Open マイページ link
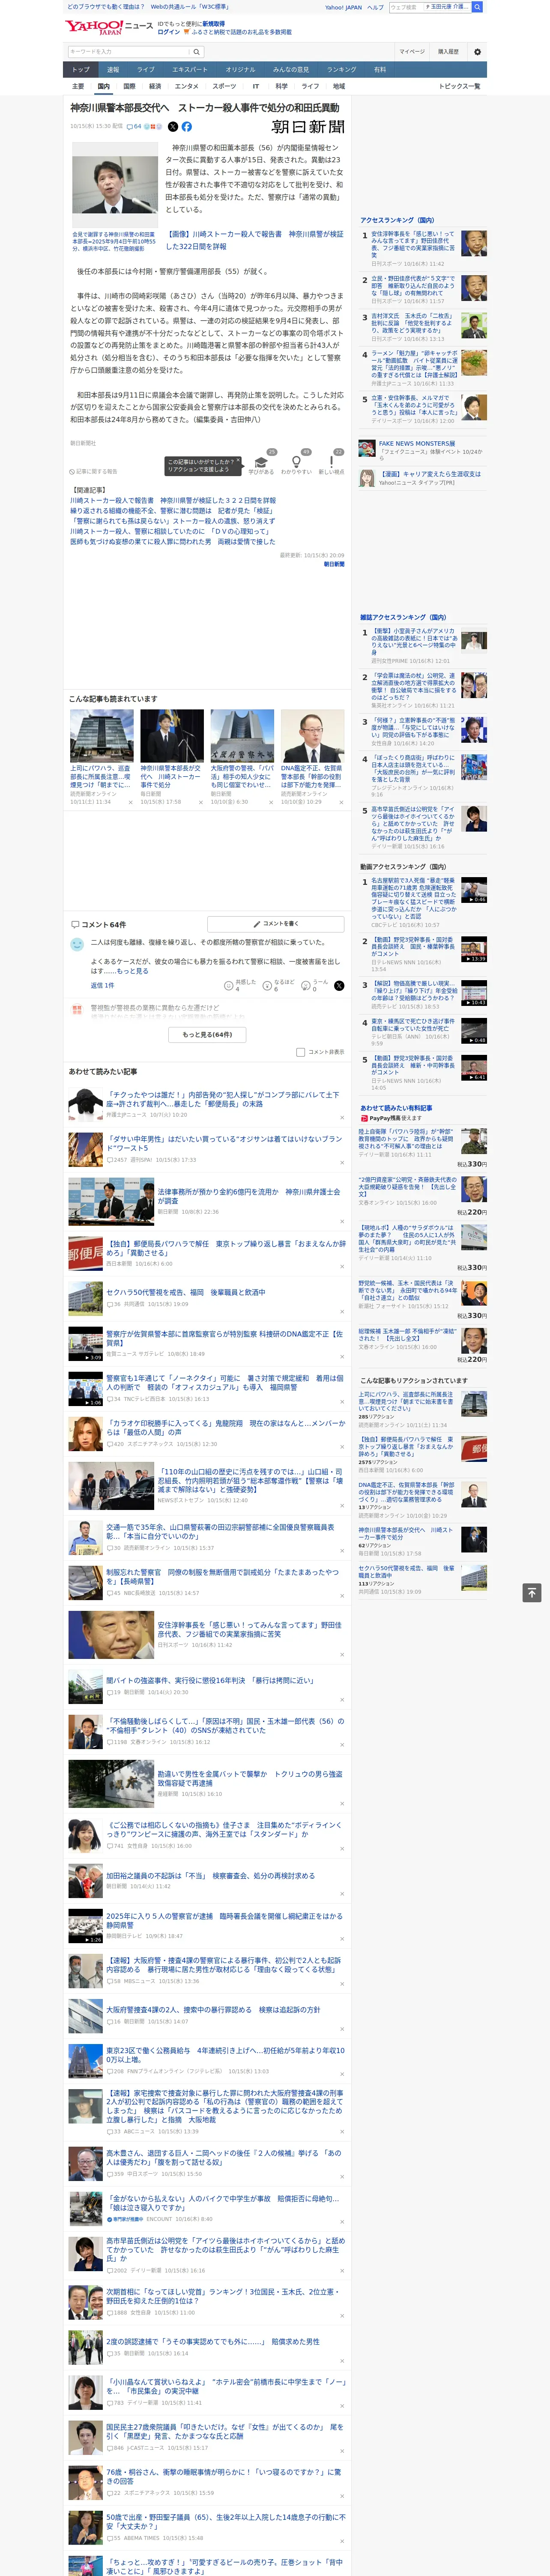 click(x=411, y=52)
